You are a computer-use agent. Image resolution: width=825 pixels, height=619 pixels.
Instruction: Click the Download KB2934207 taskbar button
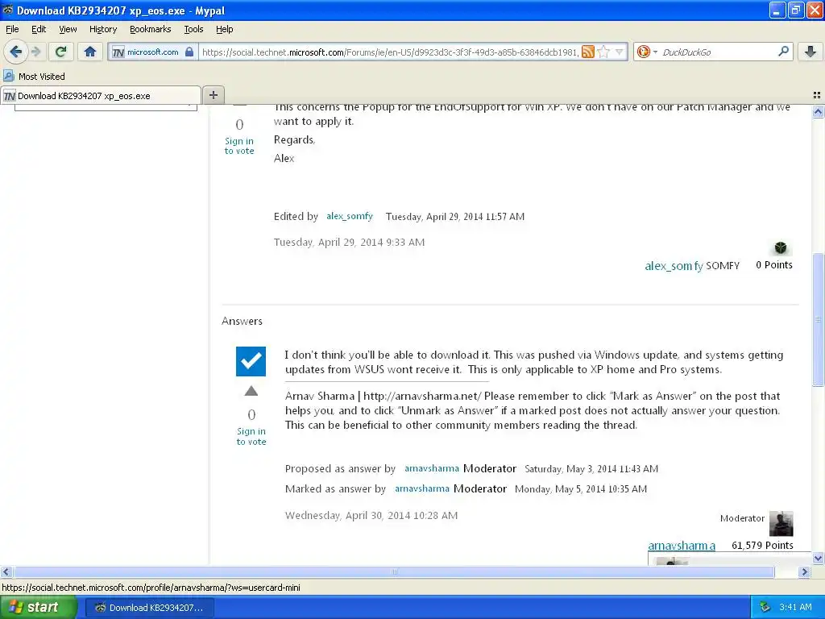click(x=149, y=608)
